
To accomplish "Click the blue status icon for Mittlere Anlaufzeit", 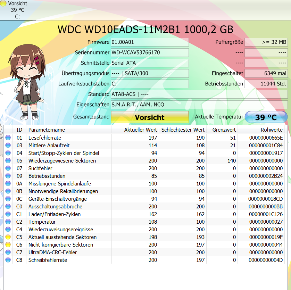I will (8, 145).
